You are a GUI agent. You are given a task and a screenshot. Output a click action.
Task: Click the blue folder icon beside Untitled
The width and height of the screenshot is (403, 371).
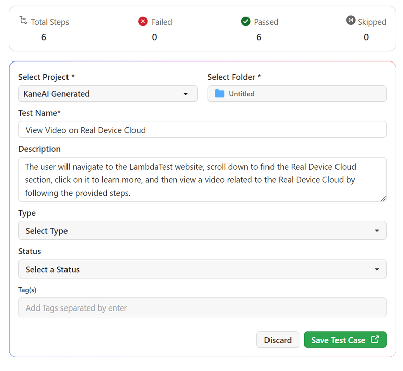(219, 93)
